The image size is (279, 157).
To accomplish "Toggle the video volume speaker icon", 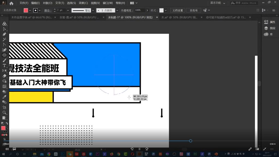I will (7, 149).
